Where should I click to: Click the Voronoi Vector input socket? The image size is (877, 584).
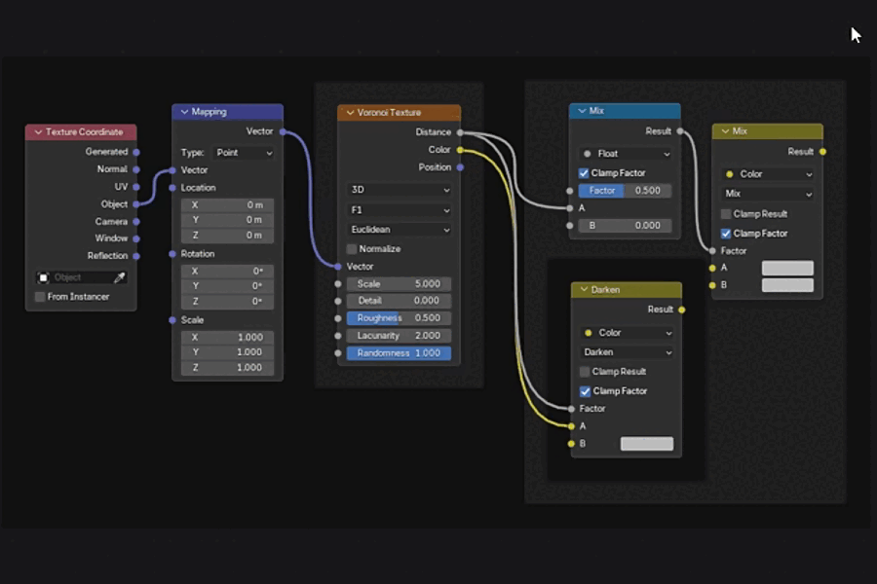(338, 267)
